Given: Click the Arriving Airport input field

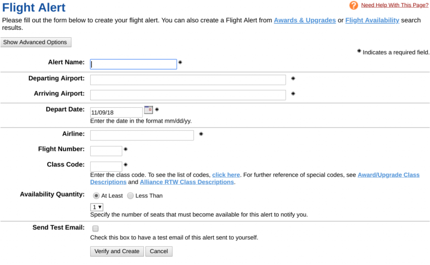Looking at the screenshot, I should [188, 95].
